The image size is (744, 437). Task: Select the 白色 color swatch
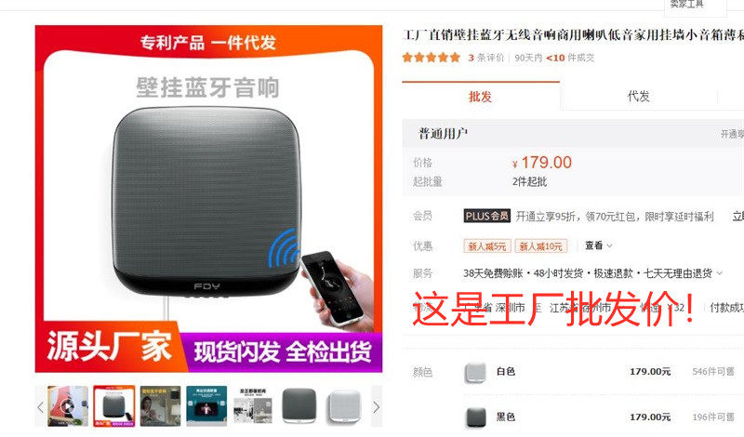(475, 372)
